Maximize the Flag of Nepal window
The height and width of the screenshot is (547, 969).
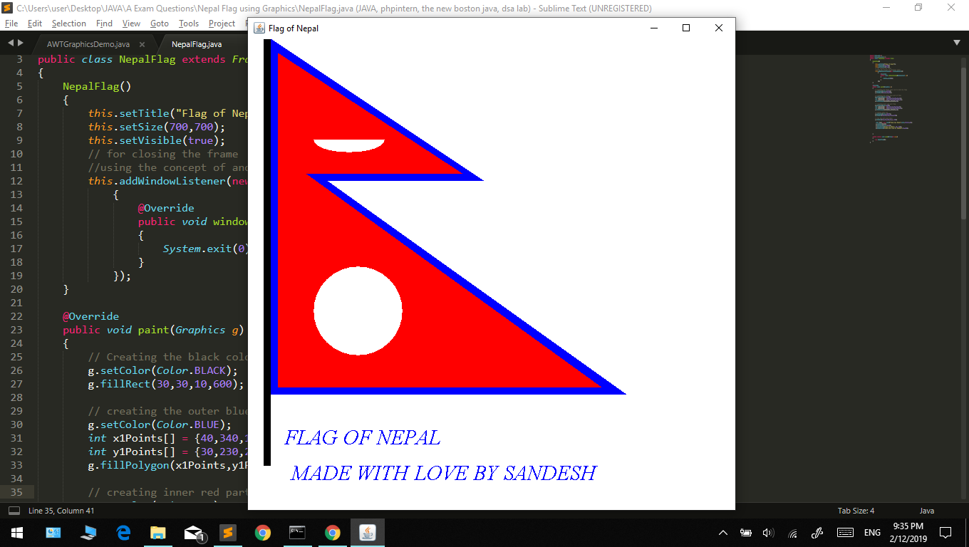click(686, 28)
